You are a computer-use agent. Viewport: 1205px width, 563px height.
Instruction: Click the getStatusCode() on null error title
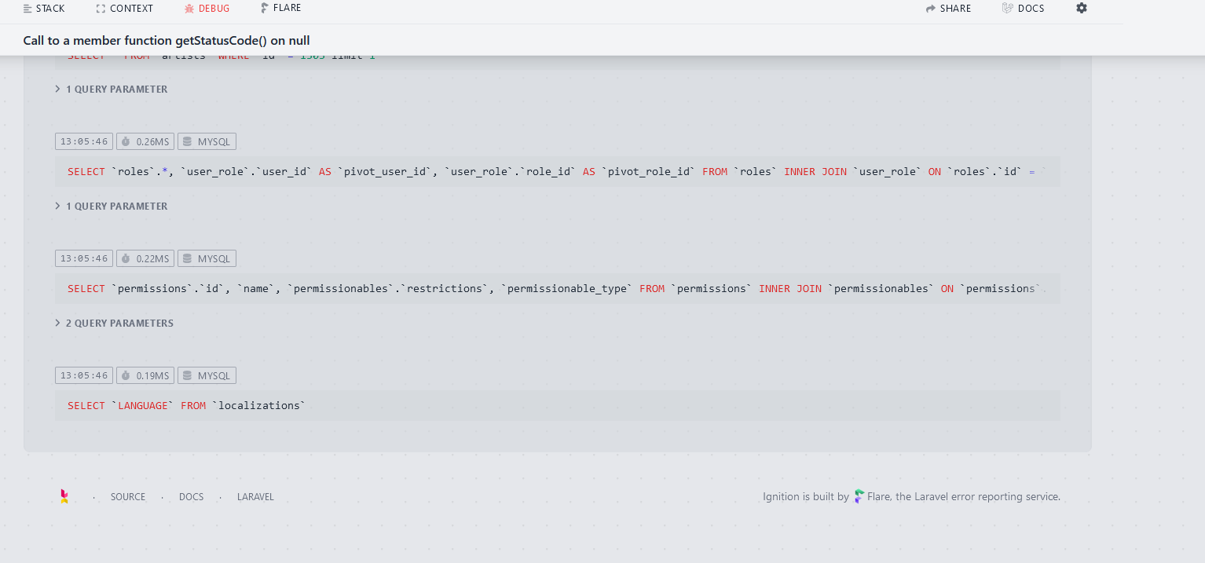point(167,41)
